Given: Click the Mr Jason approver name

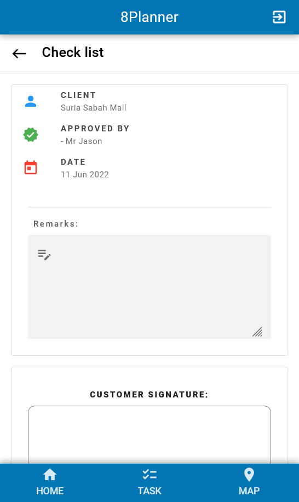Looking at the screenshot, I should point(84,141).
